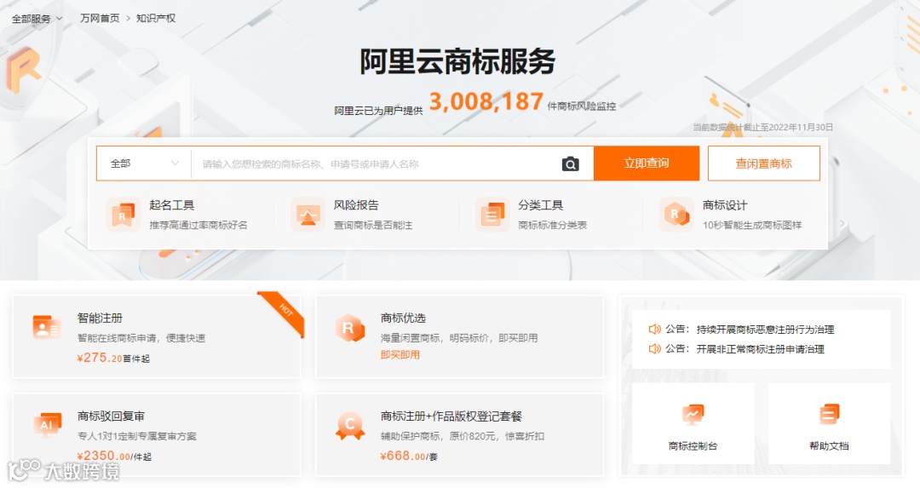
Task: Click the 商标控制台 label
Action: point(693,446)
